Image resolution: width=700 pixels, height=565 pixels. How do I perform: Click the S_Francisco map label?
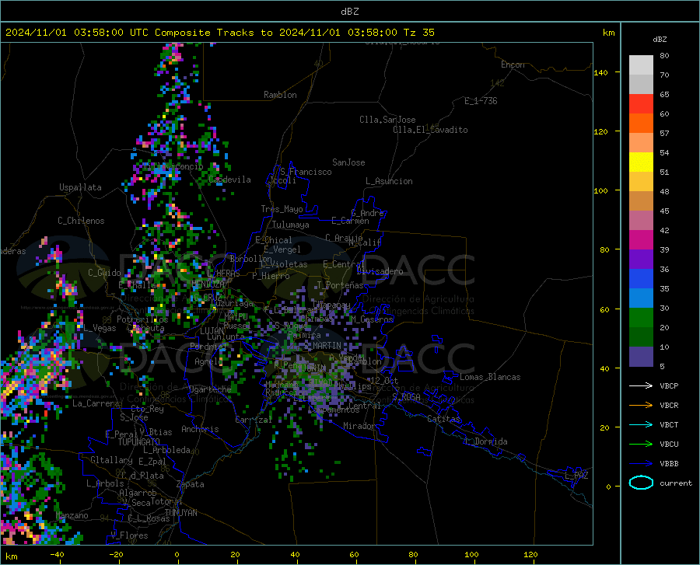(306, 172)
